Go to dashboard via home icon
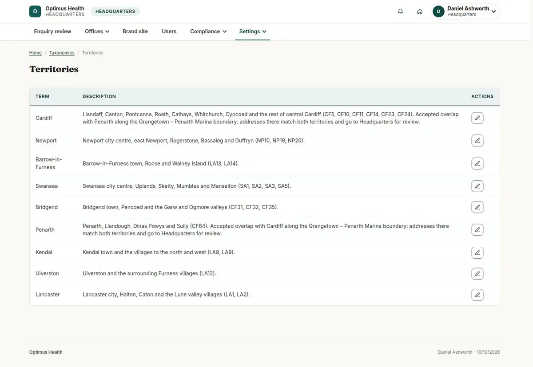 point(420,12)
